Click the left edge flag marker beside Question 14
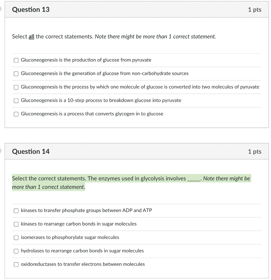Screen dimensions: 271x280 click(x=1, y=151)
